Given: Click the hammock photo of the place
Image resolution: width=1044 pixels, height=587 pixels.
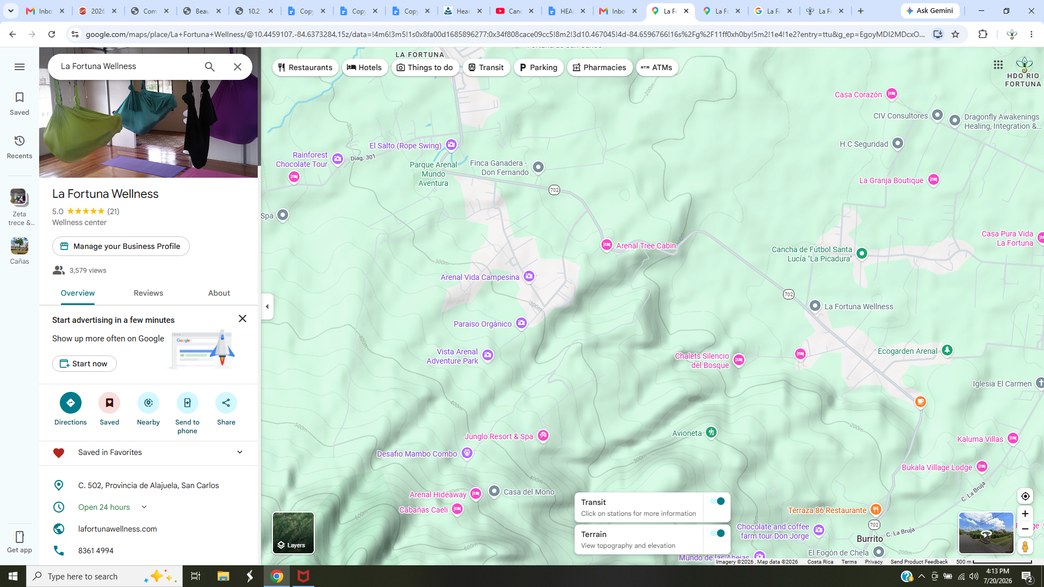Looking at the screenshot, I should click(x=148, y=128).
